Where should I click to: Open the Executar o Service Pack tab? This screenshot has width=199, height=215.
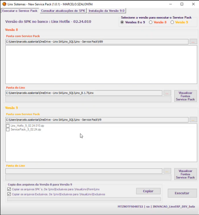click(20, 11)
